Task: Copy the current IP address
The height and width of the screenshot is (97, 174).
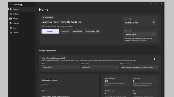Action: (x=154, y=23)
